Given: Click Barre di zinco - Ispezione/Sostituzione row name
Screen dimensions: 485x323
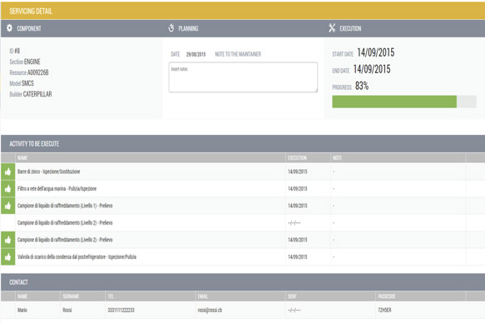Looking at the screenshot, I should pos(48,171).
